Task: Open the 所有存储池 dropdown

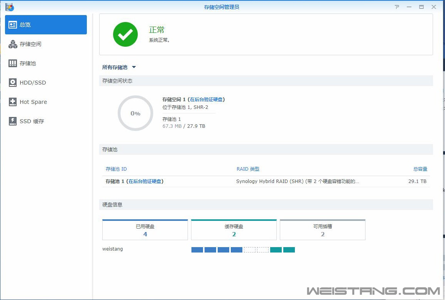Action: click(118, 67)
